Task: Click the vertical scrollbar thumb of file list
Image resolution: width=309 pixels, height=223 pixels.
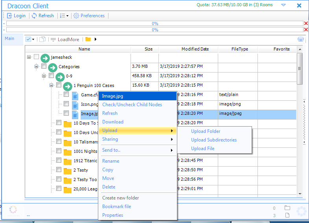Action: pyautogui.click(x=300, y=69)
